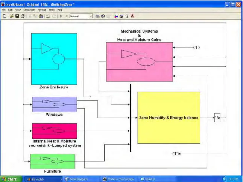This screenshot has width=243, height=182.
Task: Open the Help menu
Action: click(x=60, y=10)
